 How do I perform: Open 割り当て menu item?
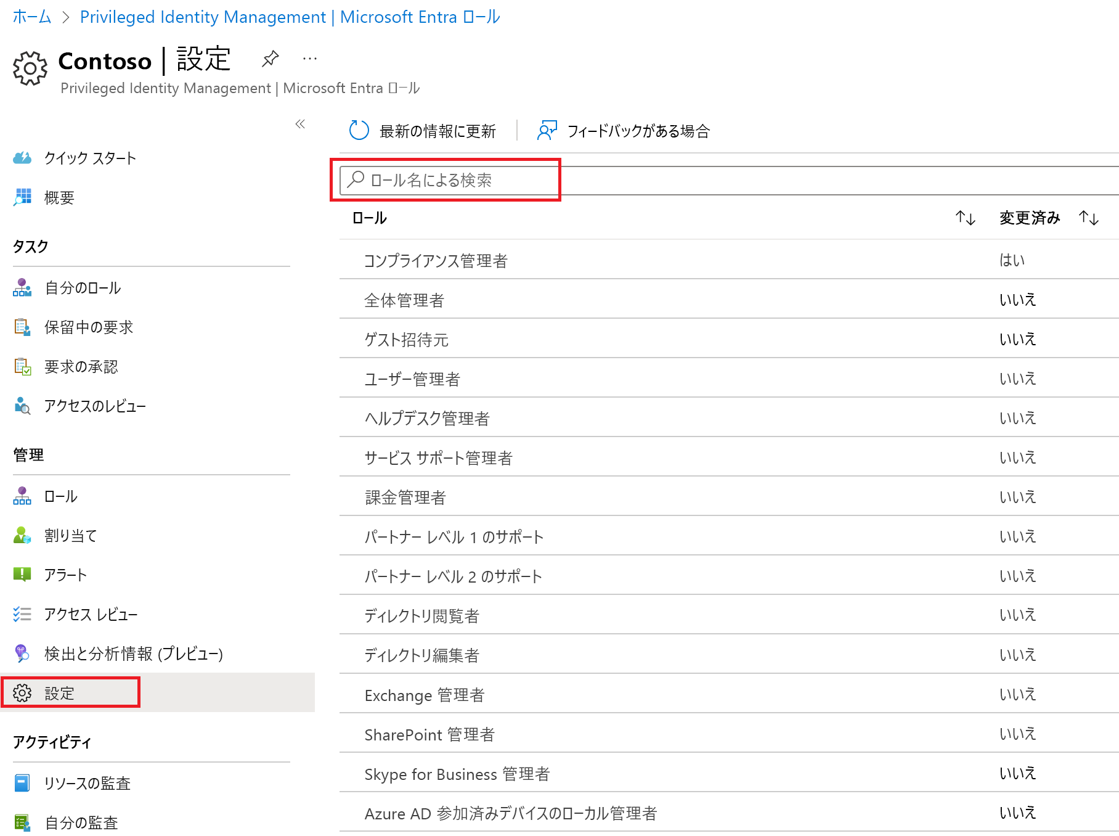tap(70, 535)
